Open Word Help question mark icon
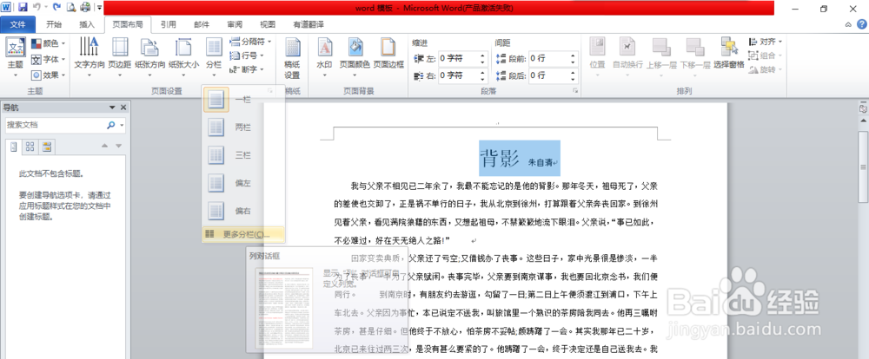The width and height of the screenshot is (869, 359). tap(862, 23)
